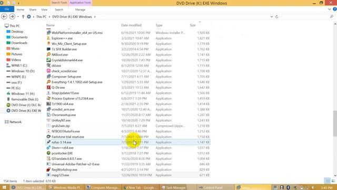The image size is (337, 190).
Task: Click the rufus-3.14.exe icon
Action: coord(48,142)
